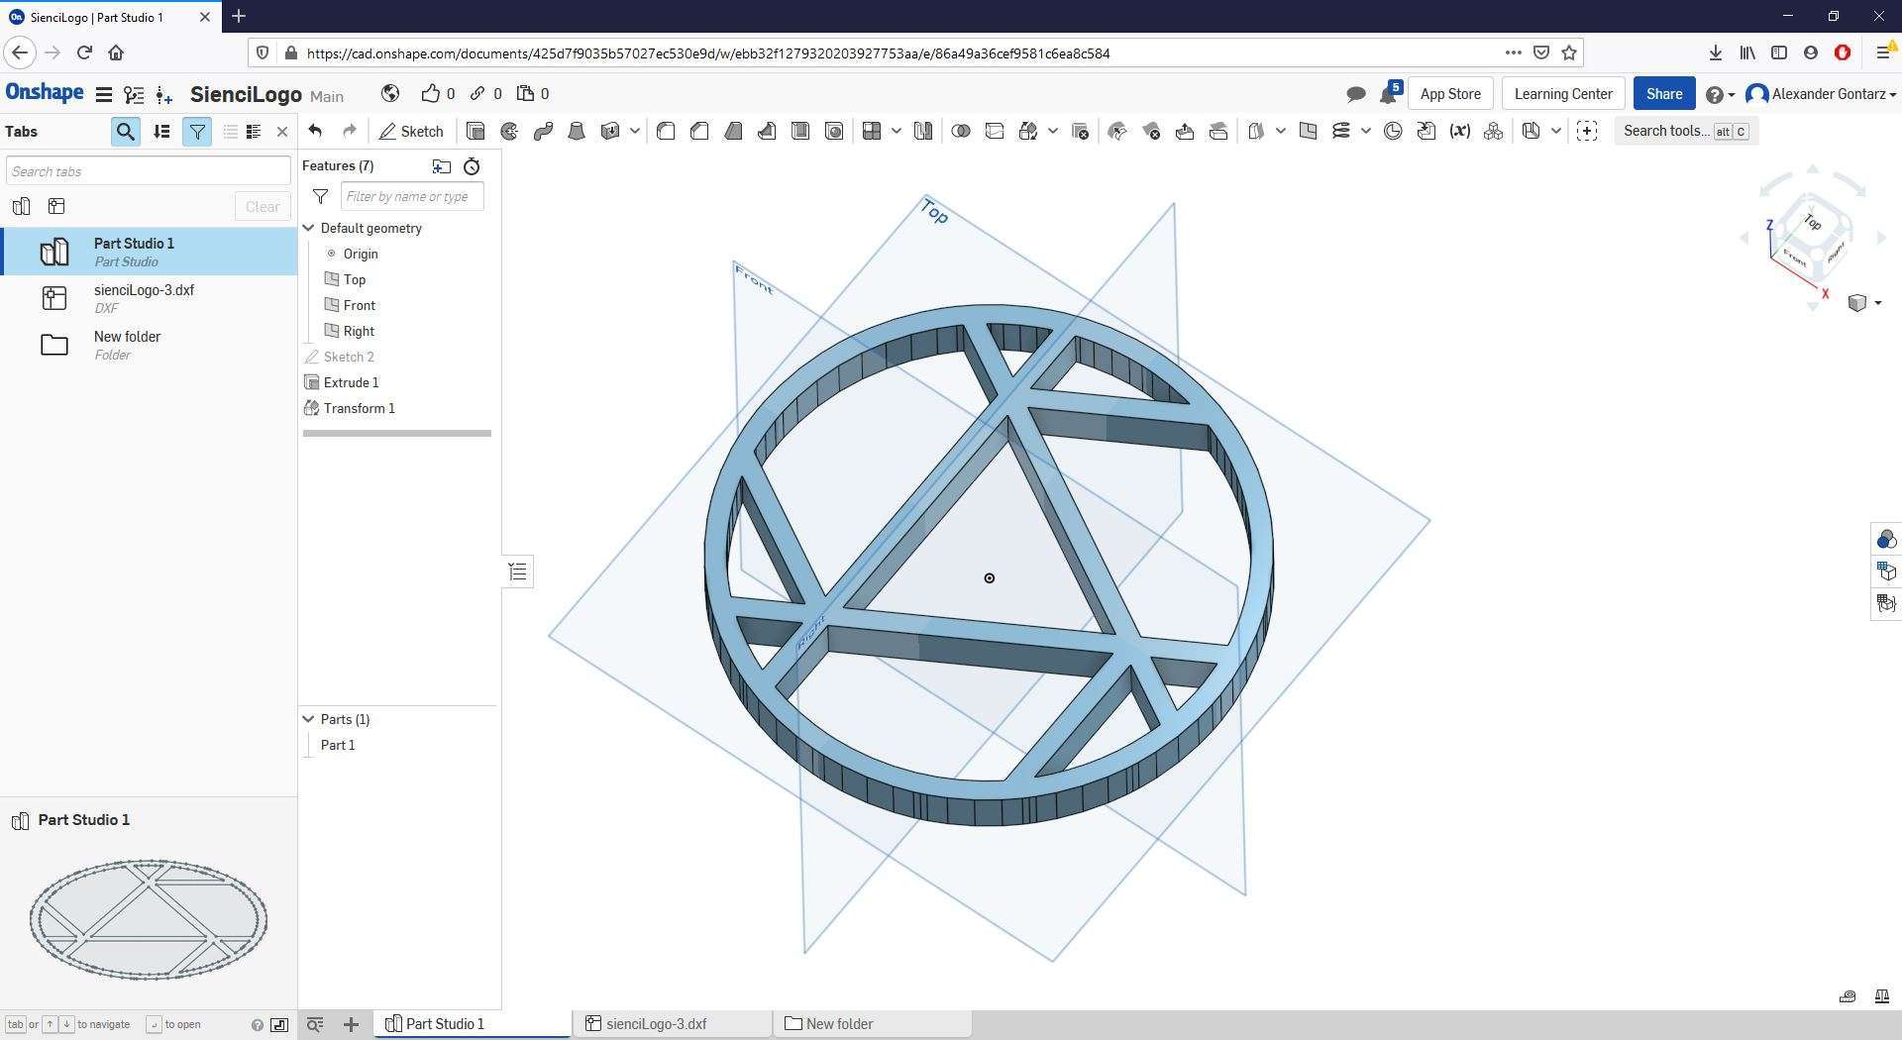Select the Rib tool
The image size is (1902, 1040).
[767, 131]
